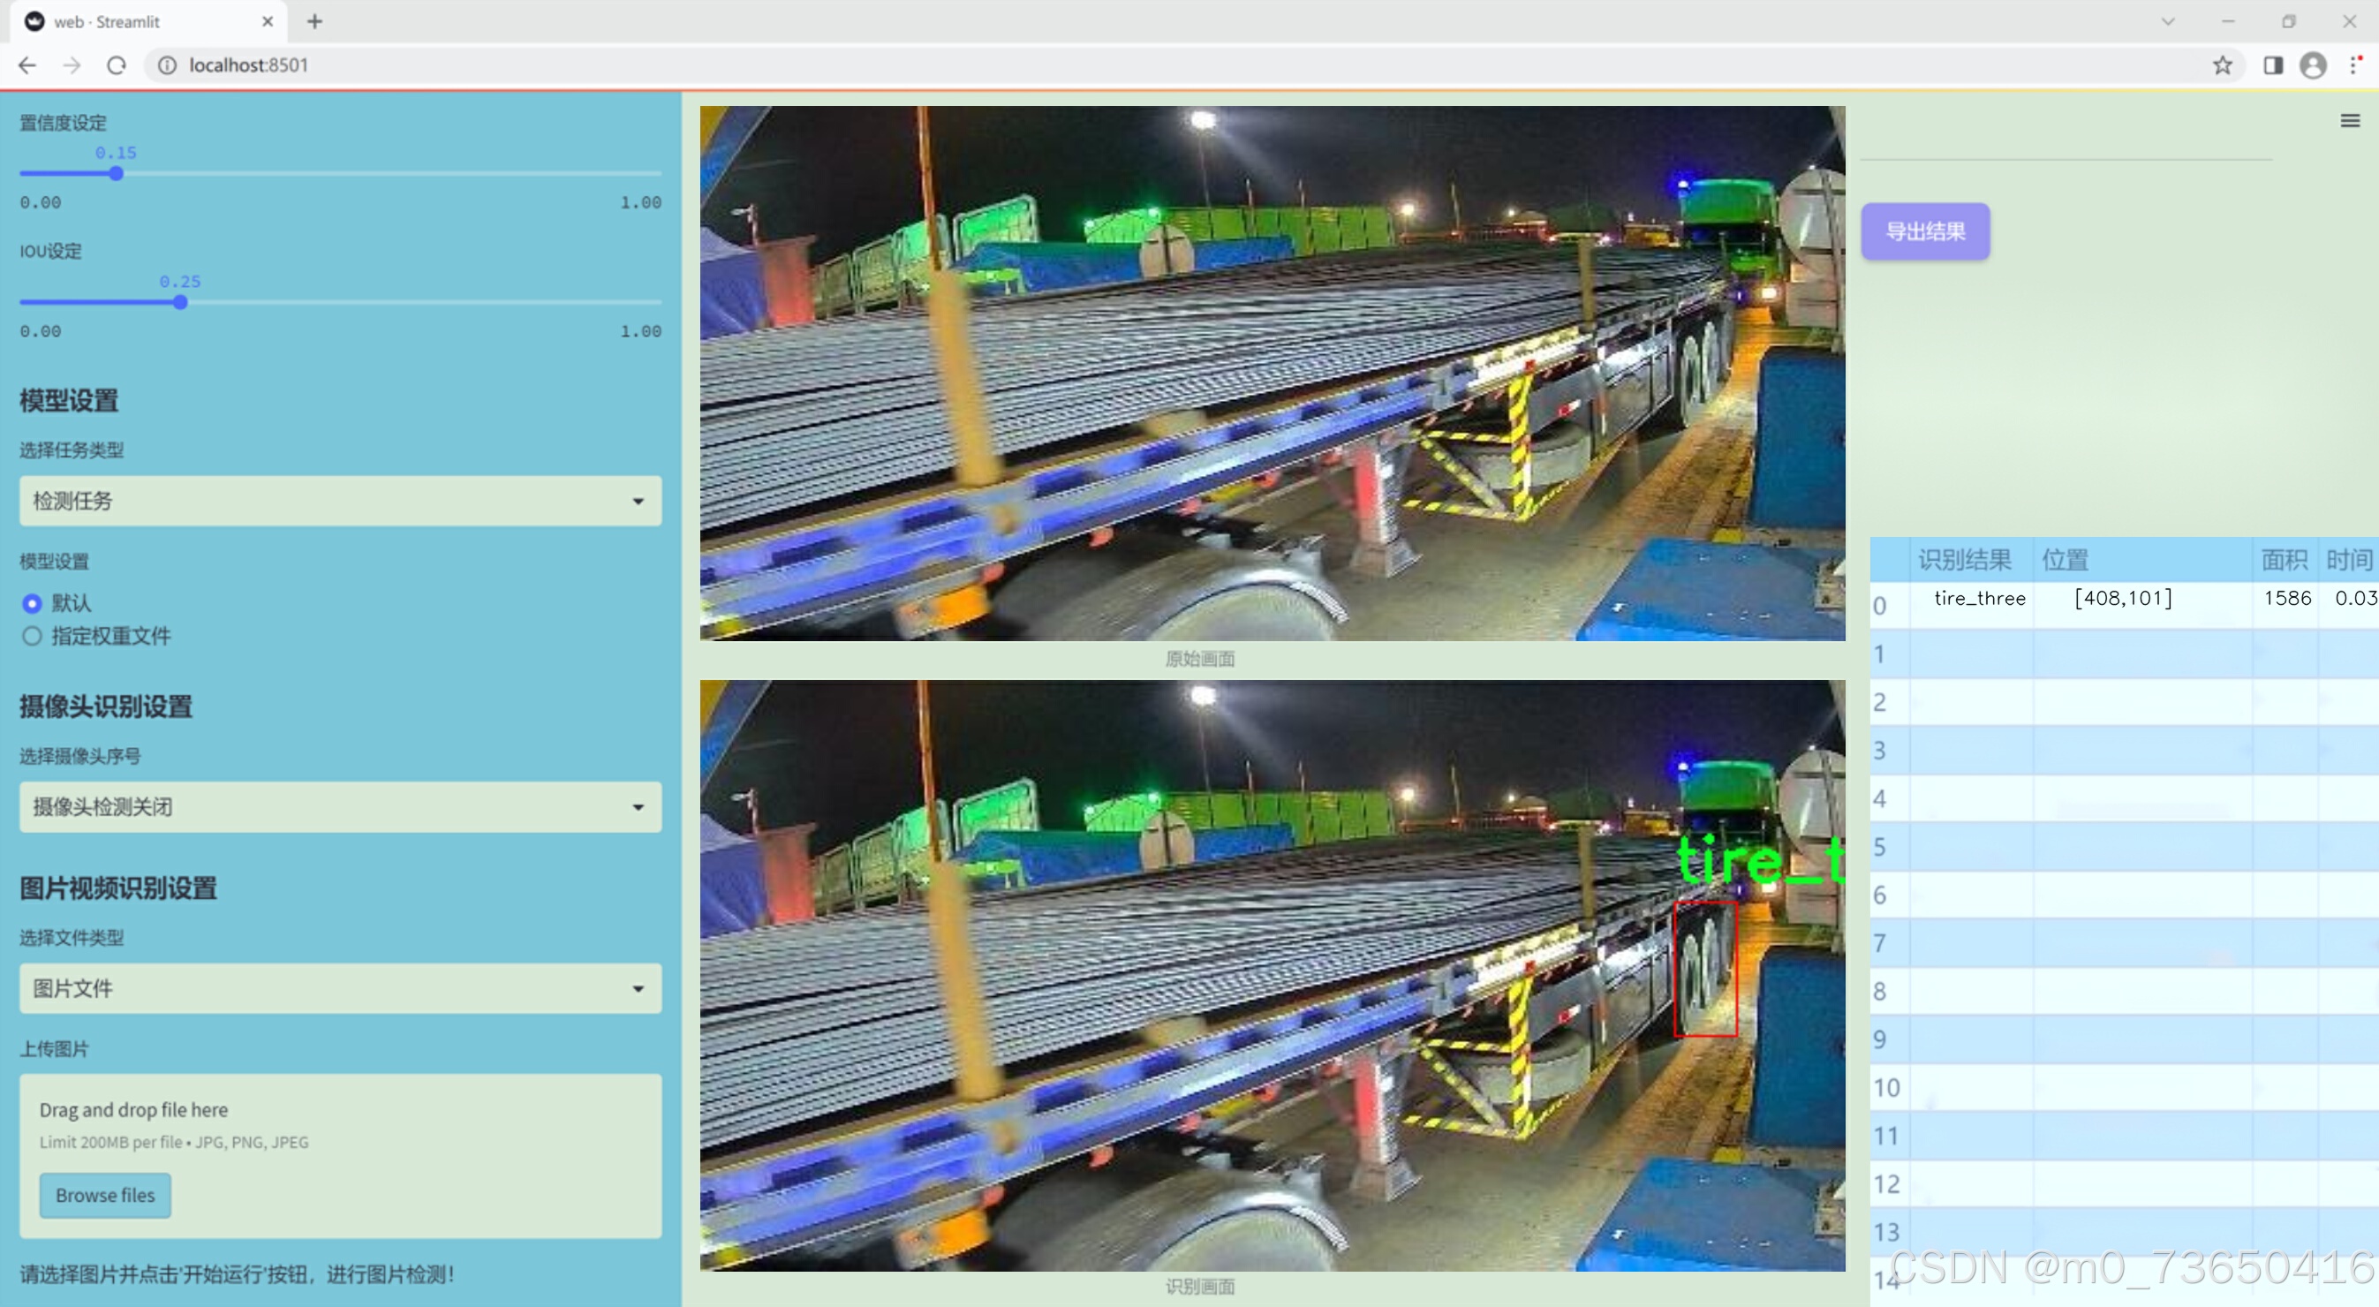Click the 置信度 slider handle at 0.15
This screenshot has height=1307, width=2379.
117,174
